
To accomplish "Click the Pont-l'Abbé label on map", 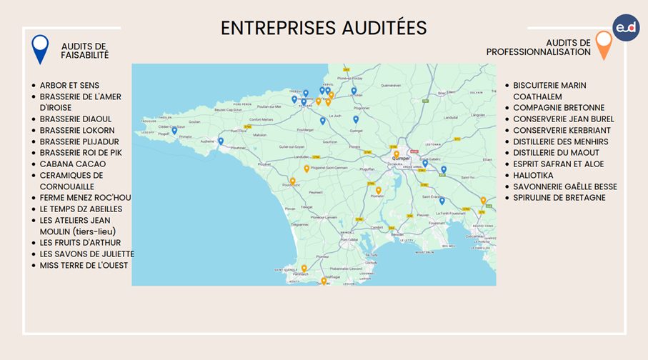I will tap(349, 240).
